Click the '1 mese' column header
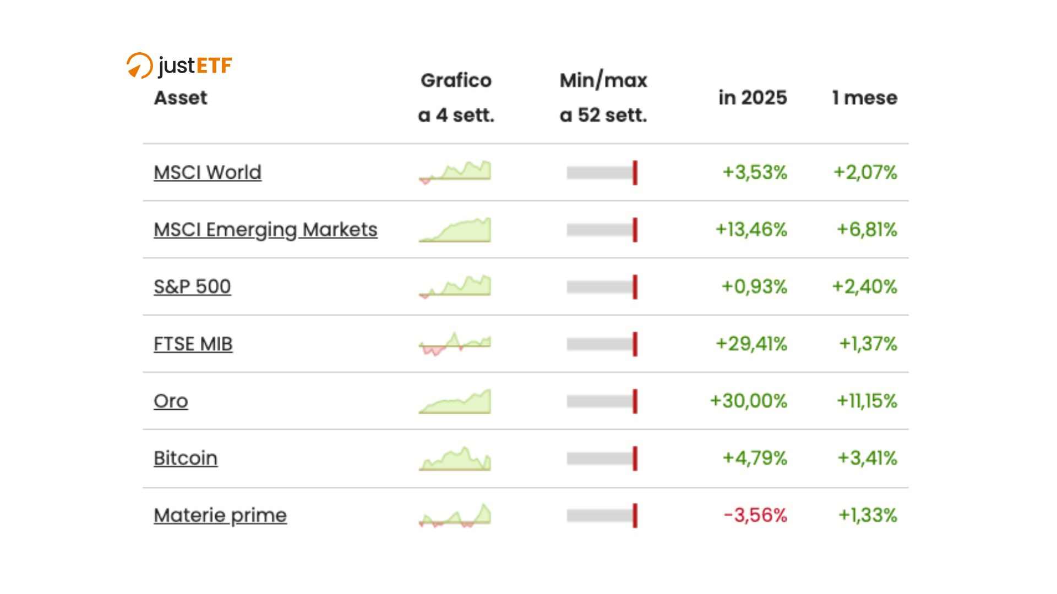1057x594 pixels. pyautogui.click(x=864, y=98)
